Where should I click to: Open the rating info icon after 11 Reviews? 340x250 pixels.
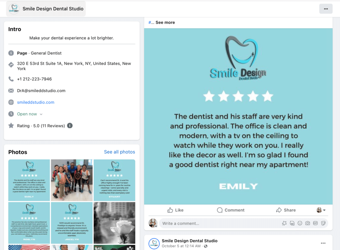[70, 126]
